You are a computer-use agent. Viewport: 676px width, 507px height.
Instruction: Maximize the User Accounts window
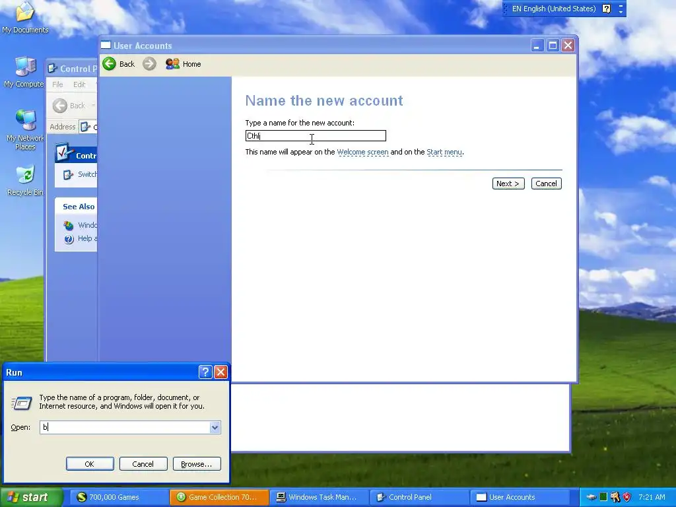553,46
